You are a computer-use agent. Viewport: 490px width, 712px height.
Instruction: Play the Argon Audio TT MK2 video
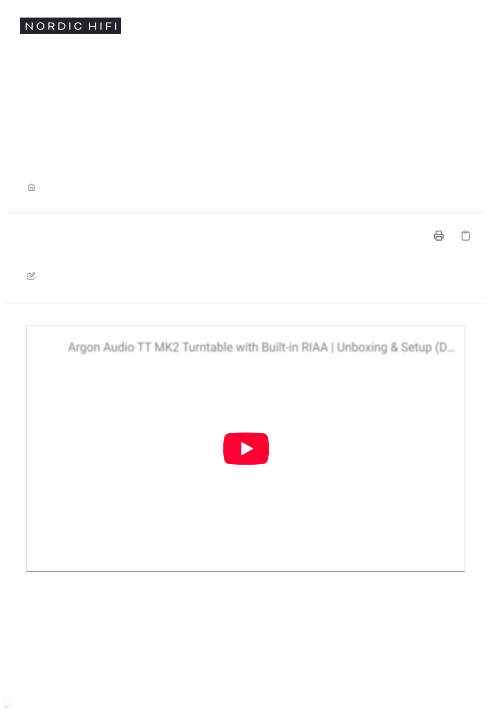(x=246, y=449)
